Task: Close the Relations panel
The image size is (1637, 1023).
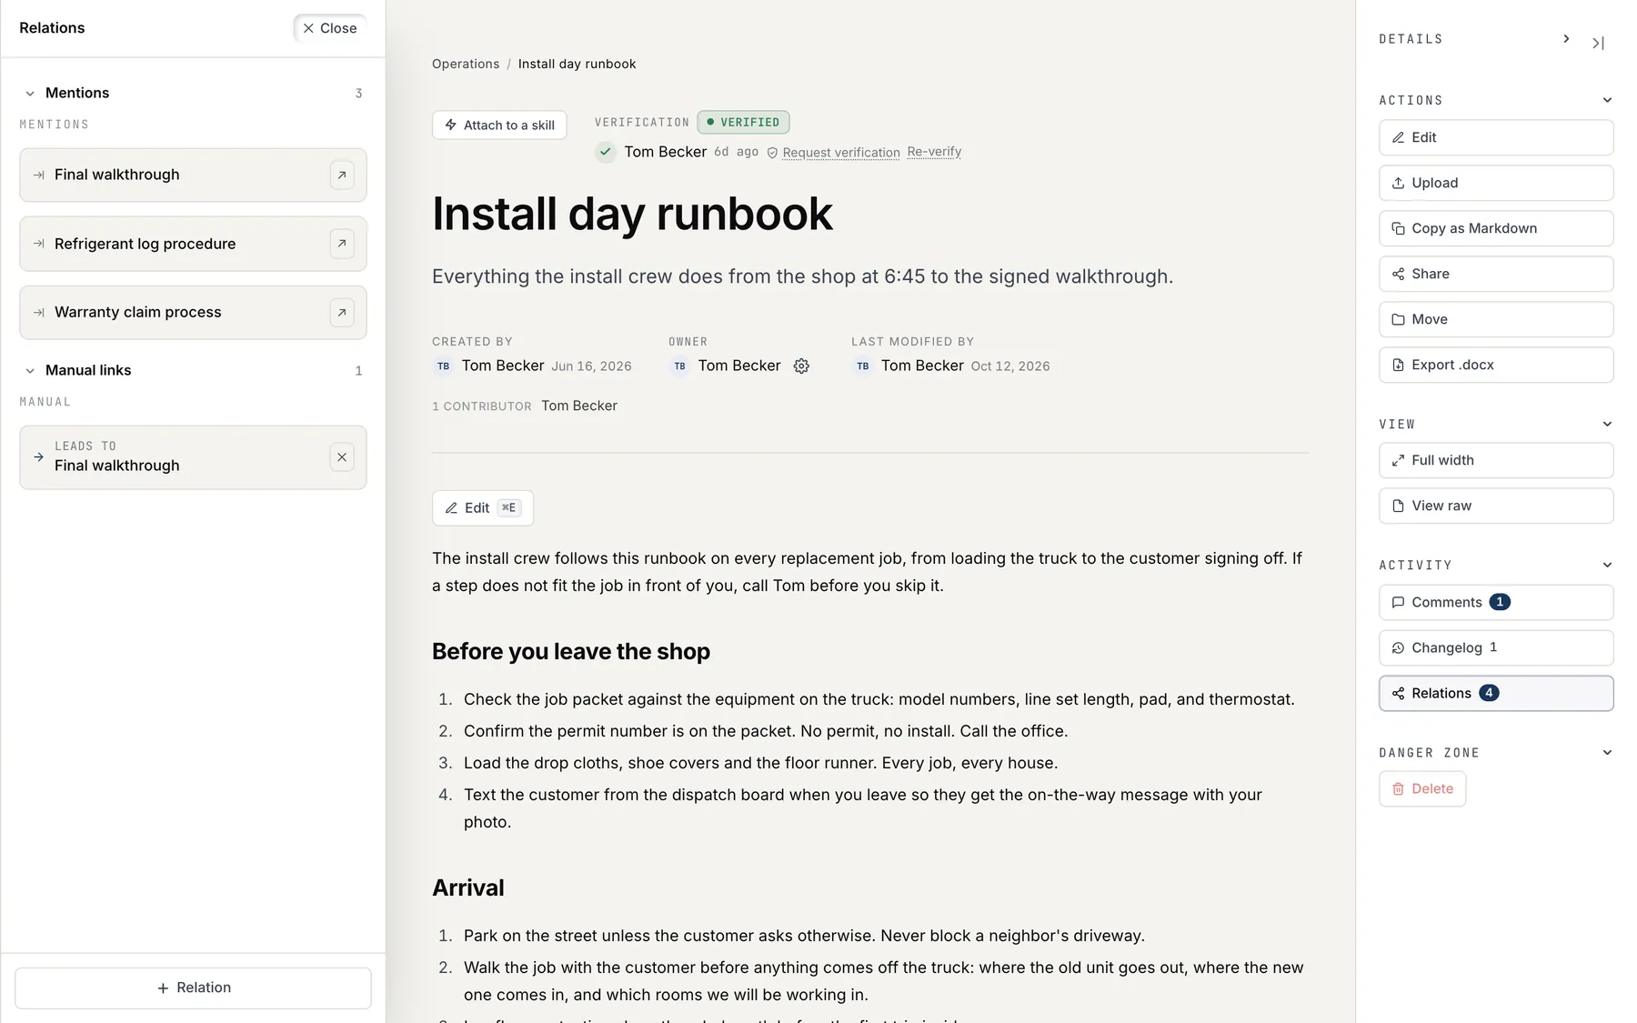Action: (330, 28)
